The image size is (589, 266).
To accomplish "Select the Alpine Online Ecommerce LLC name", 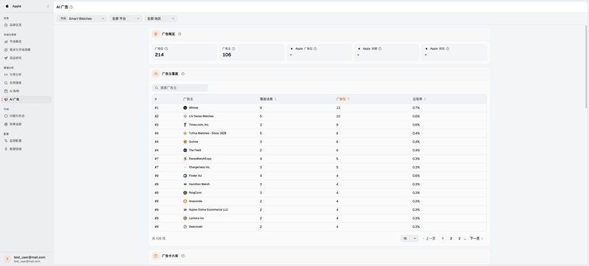I will [x=208, y=210].
